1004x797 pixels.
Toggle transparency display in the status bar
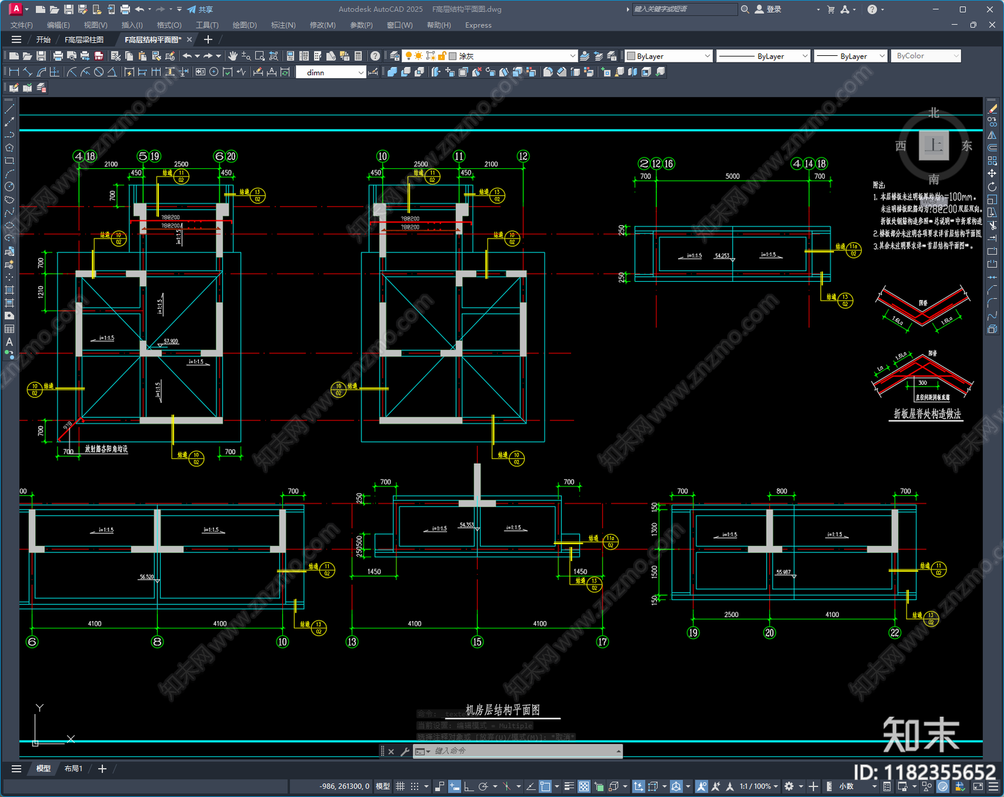(584, 786)
